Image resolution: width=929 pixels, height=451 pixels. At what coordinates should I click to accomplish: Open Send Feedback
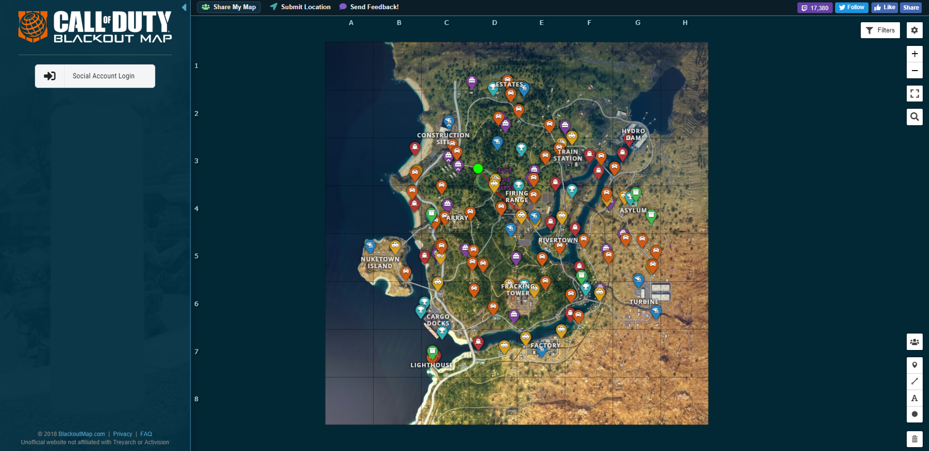(369, 7)
